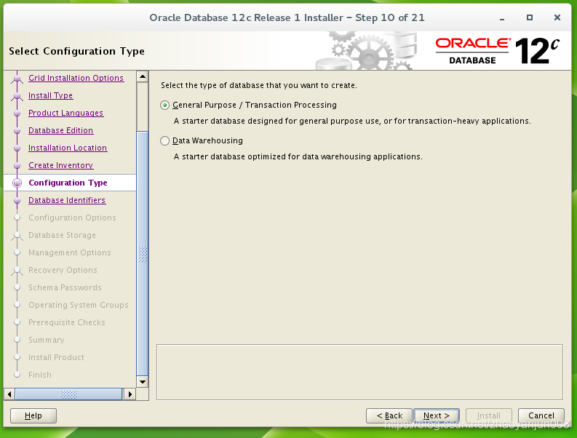
Task: Click the Prerequisite Checks step text
Action: point(67,322)
